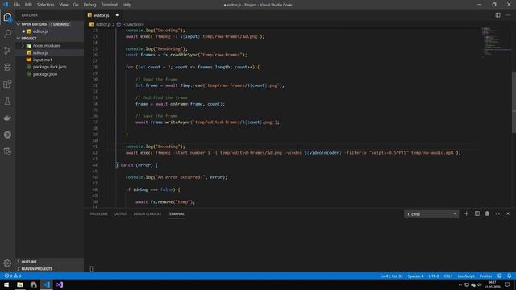Click the unsaved dot on editor.js tab
This screenshot has height=290, width=516.
coord(117,15)
